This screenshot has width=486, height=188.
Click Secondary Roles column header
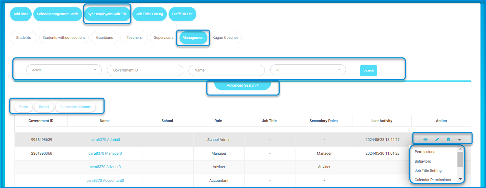(324, 121)
